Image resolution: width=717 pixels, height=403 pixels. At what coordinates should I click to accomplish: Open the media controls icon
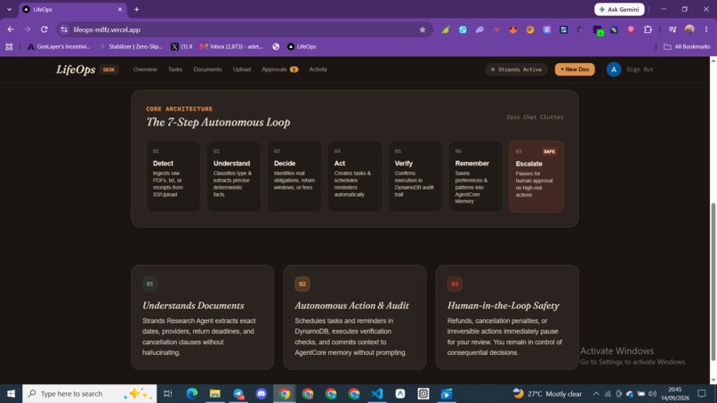point(673,29)
